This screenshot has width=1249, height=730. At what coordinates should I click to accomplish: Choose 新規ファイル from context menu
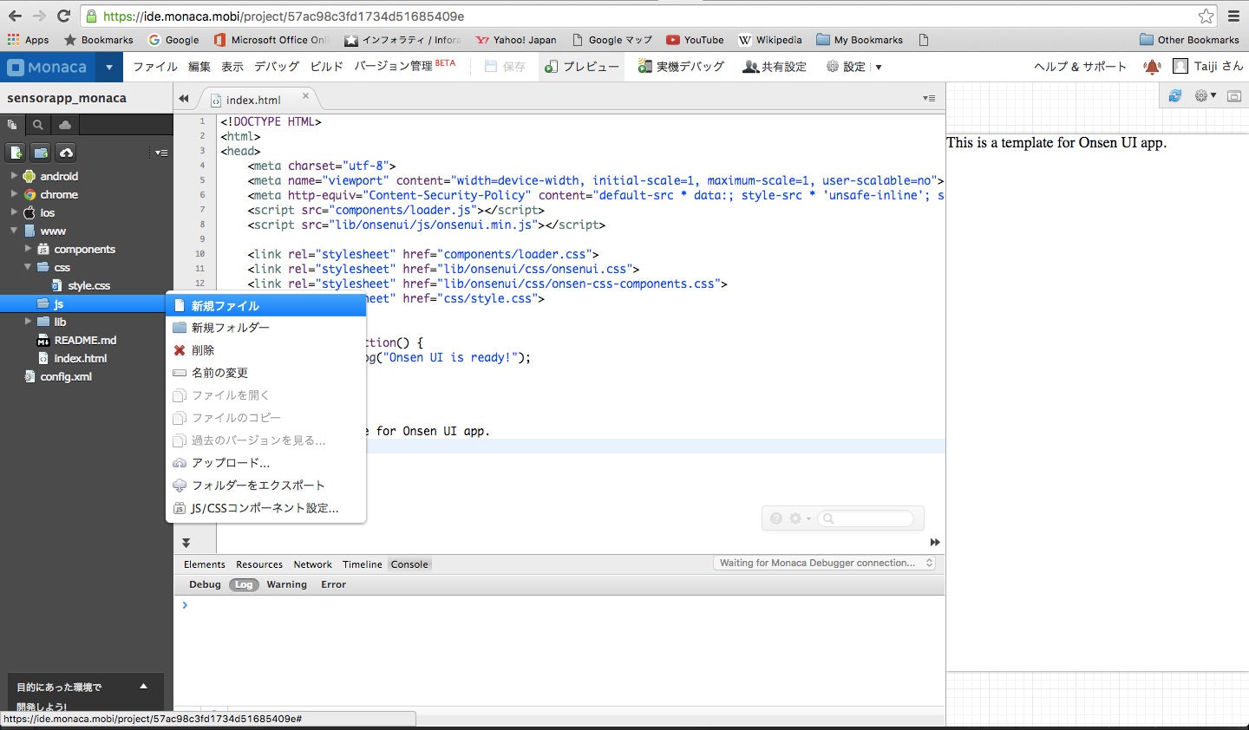tap(266, 306)
